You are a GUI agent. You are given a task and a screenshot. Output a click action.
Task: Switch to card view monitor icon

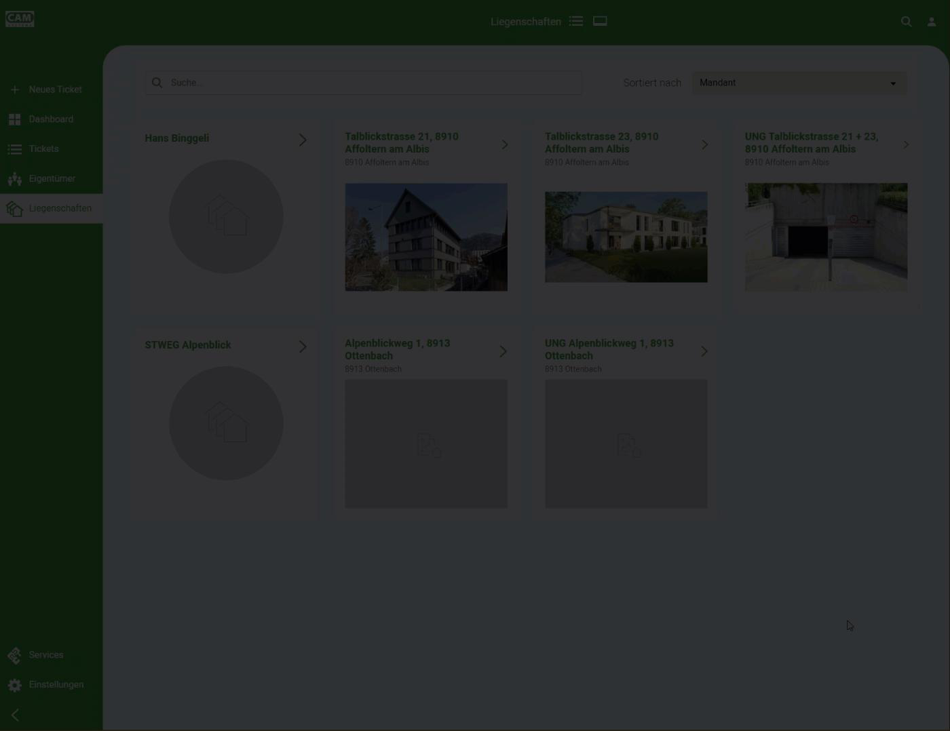[600, 21]
